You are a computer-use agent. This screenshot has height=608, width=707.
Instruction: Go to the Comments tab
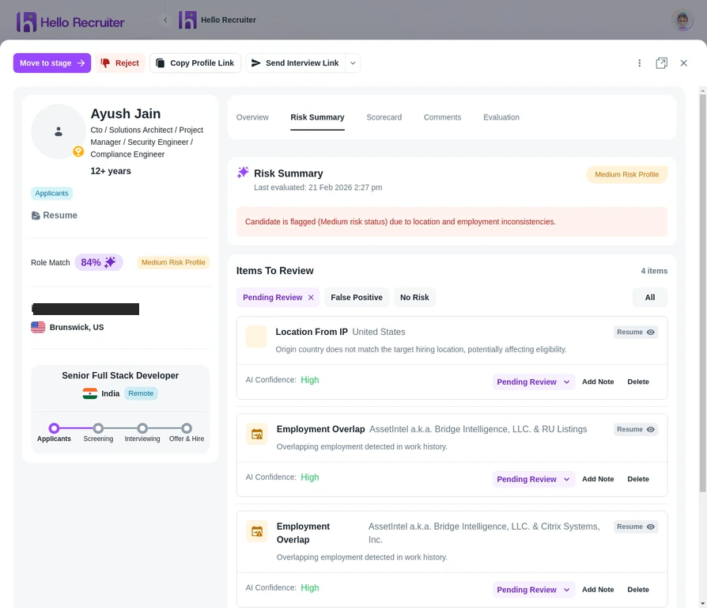(x=442, y=117)
